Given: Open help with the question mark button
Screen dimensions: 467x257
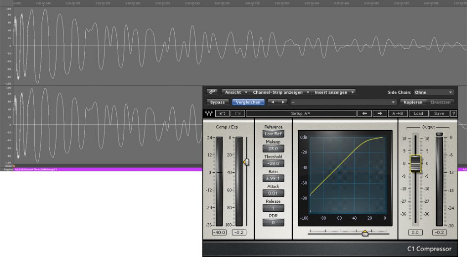Looking at the screenshot, I should [x=453, y=113].
